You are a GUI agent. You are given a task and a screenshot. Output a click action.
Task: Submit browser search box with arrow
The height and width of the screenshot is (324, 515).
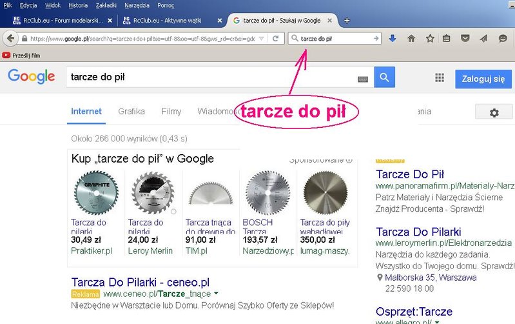(x=376, y=39)
